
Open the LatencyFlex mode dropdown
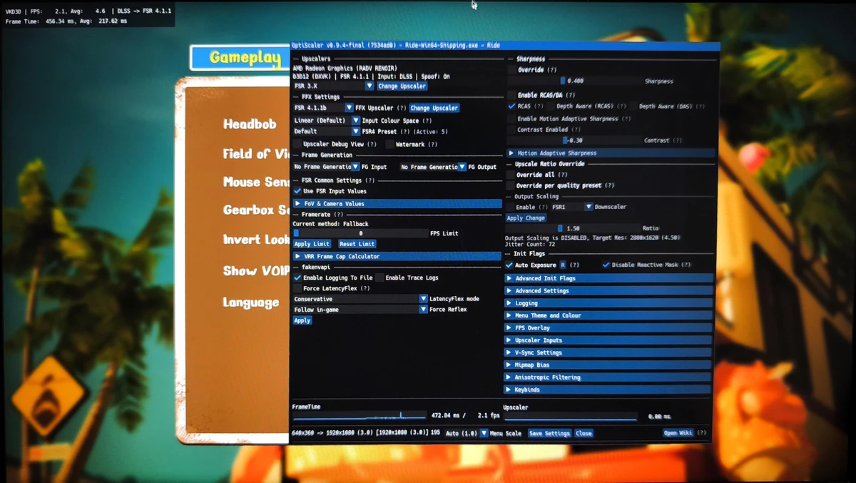pyautogui.click(x=360, y=299)
